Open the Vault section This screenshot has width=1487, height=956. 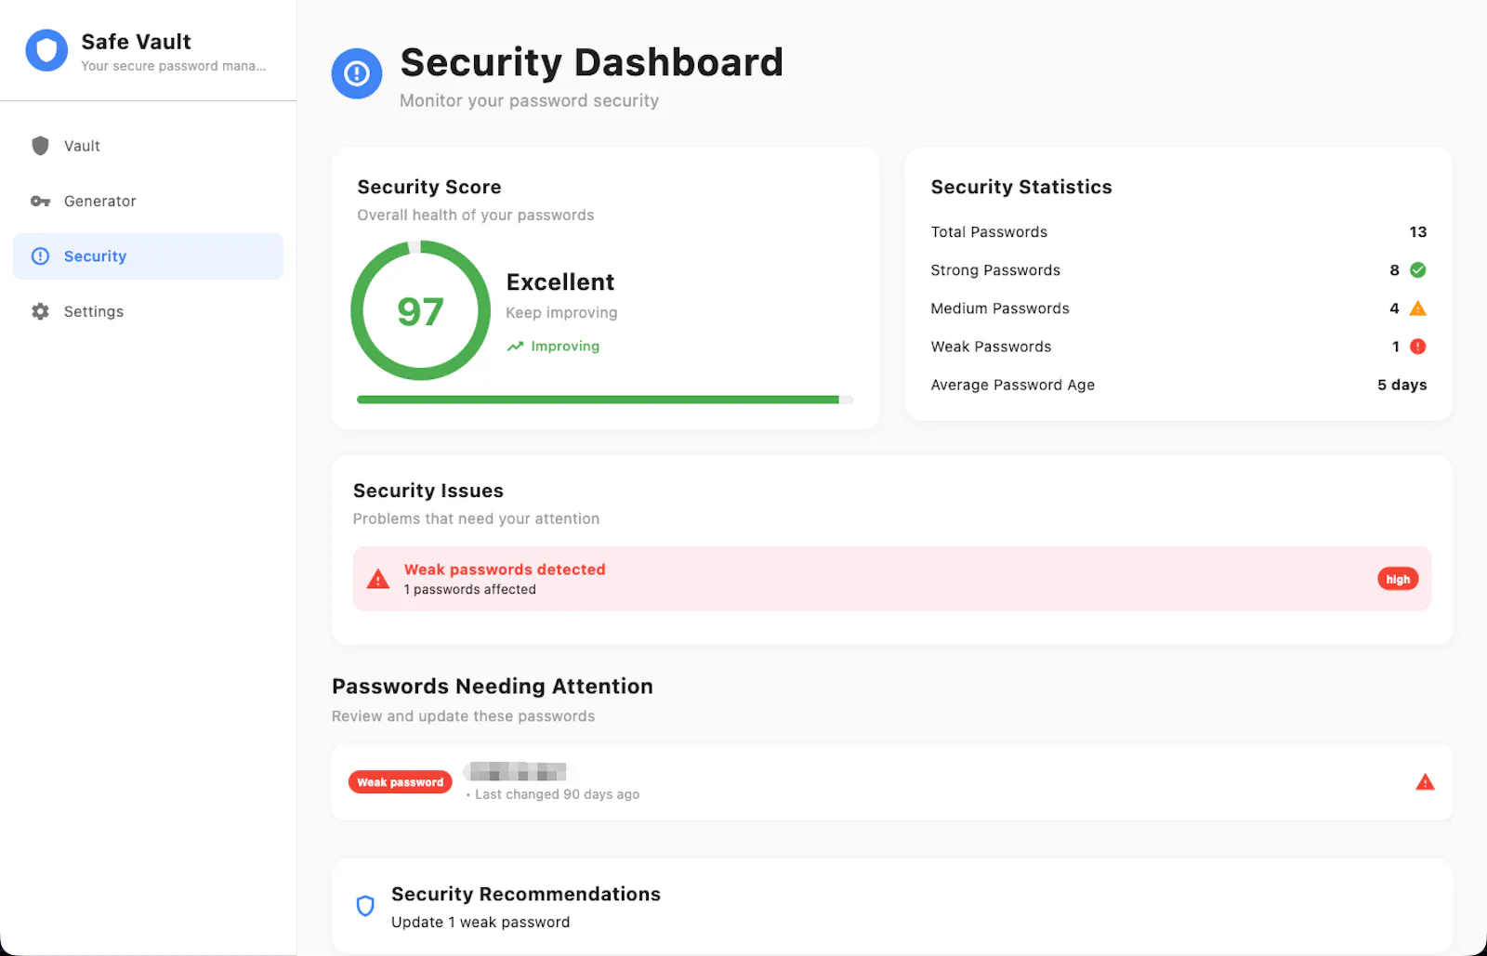(x=148, y=146)
